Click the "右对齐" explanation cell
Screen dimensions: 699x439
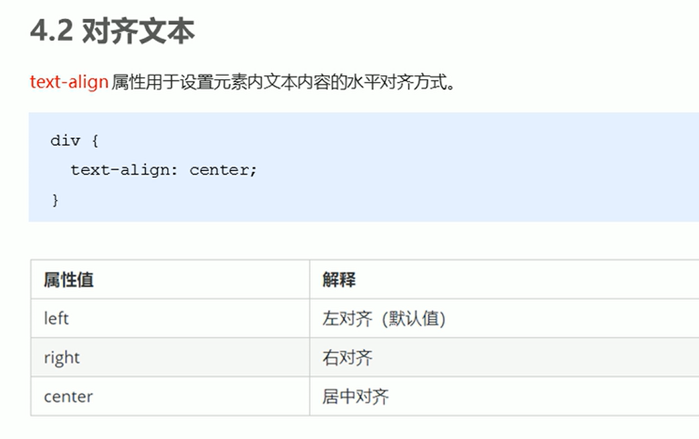347,358
